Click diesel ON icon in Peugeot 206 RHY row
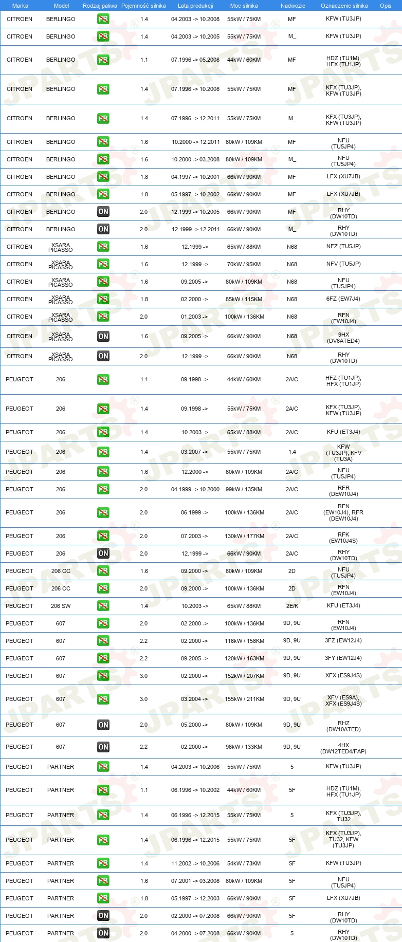Image resolution: width=402 pixels, height=942 pixels. (103, 553)
